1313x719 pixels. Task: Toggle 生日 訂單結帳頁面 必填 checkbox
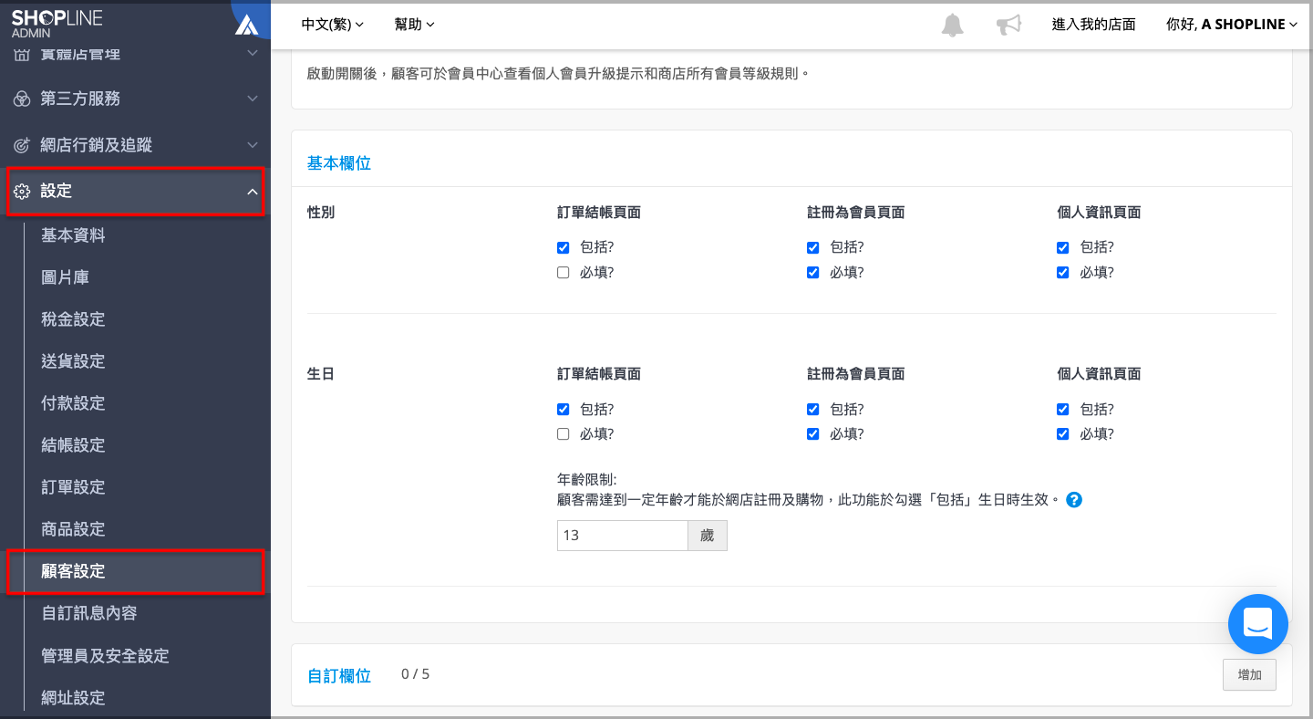tap(563, 434)
